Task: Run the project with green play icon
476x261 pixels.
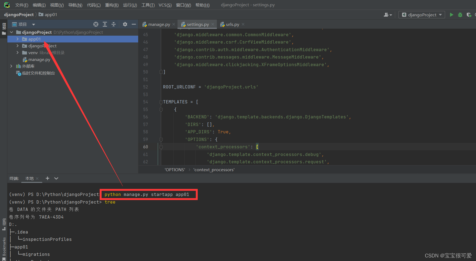Action: pyautogui.click(x=451, y=15)
